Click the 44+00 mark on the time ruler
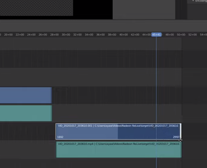 click(147, 35)
